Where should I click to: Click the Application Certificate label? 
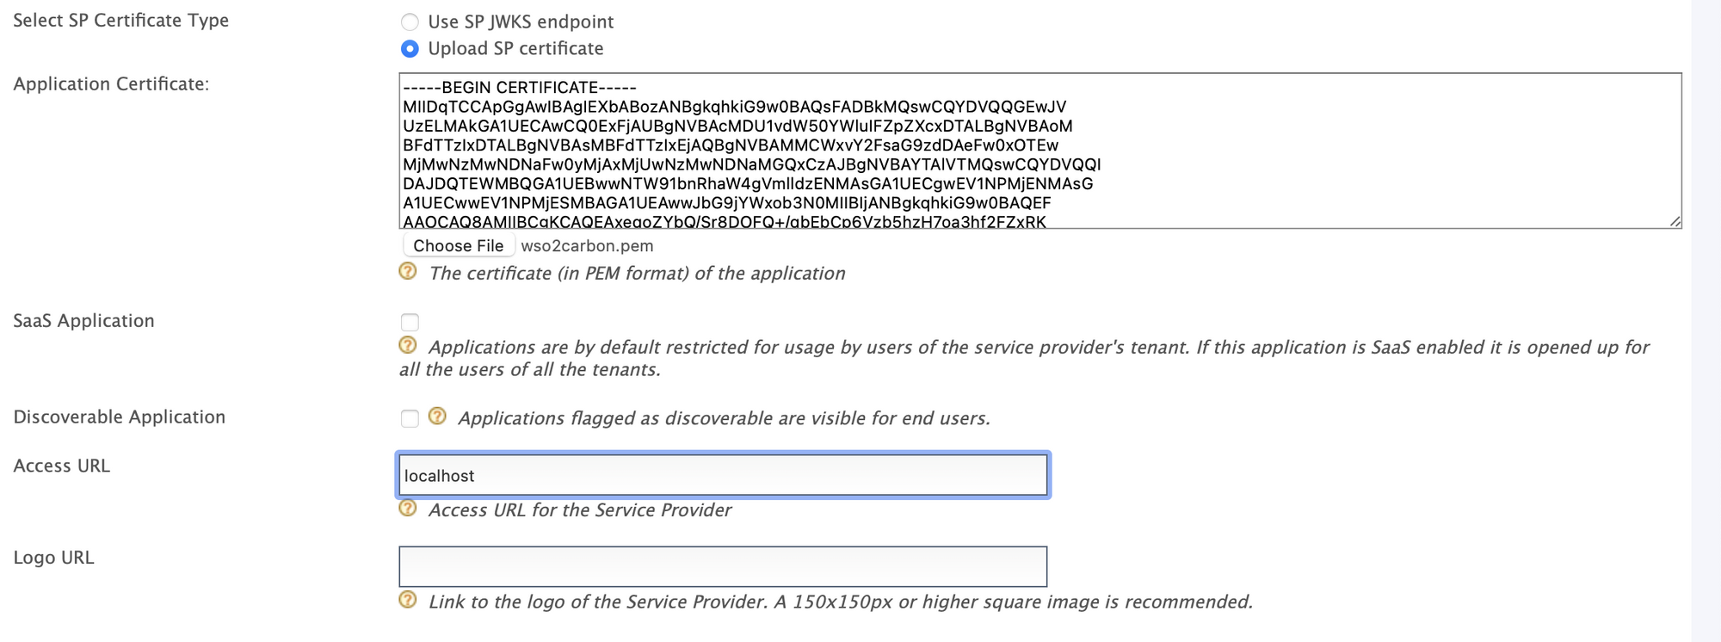111,84
